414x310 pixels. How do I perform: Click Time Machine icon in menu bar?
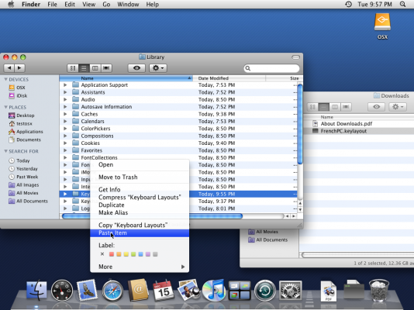[x=349, y=4]
